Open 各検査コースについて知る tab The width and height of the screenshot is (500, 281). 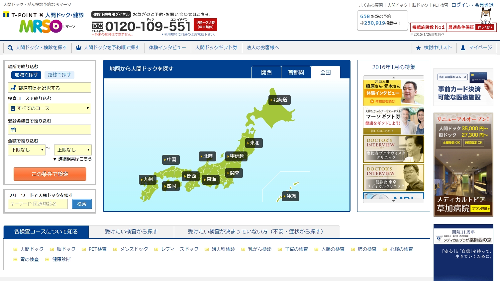click(46, 232)
